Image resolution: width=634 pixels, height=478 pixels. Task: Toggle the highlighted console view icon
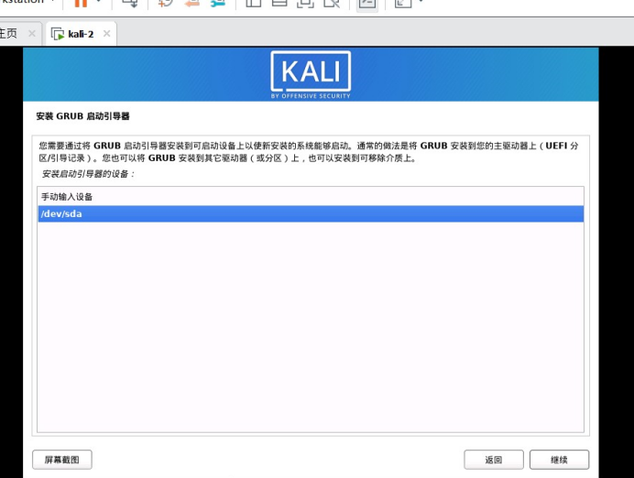point(367,4)
